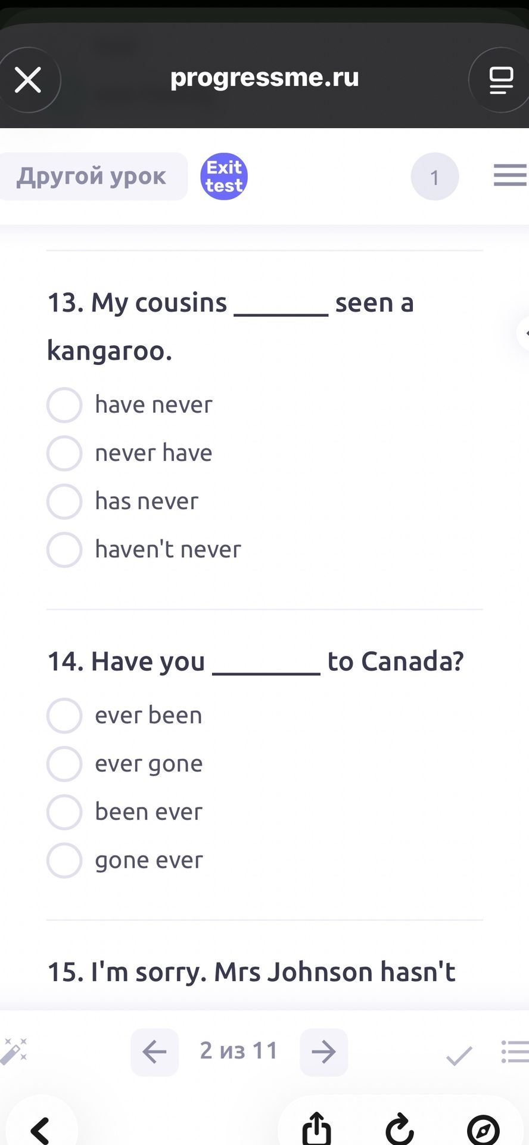This screenshot has width=529, height=1145.
Task: Tap the share icon in bottom bar
Action: pos(316,1128)
